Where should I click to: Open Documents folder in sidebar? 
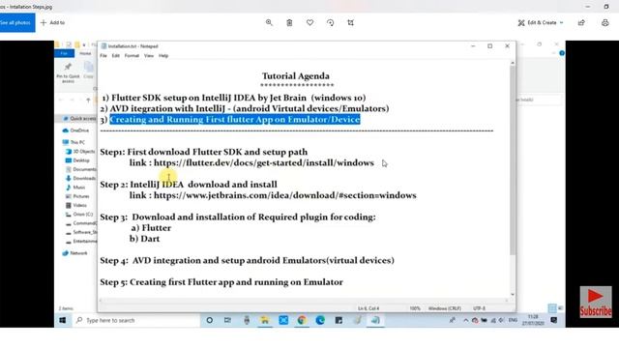[x=81, y=169]
